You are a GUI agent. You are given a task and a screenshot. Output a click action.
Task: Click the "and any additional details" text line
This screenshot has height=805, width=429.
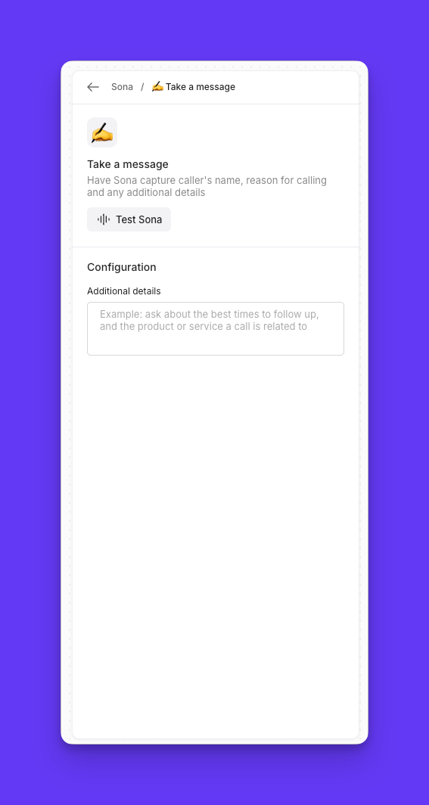[146, 193]
